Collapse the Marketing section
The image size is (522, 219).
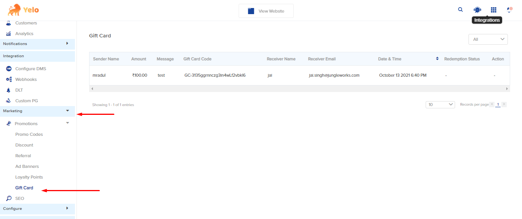67,111
